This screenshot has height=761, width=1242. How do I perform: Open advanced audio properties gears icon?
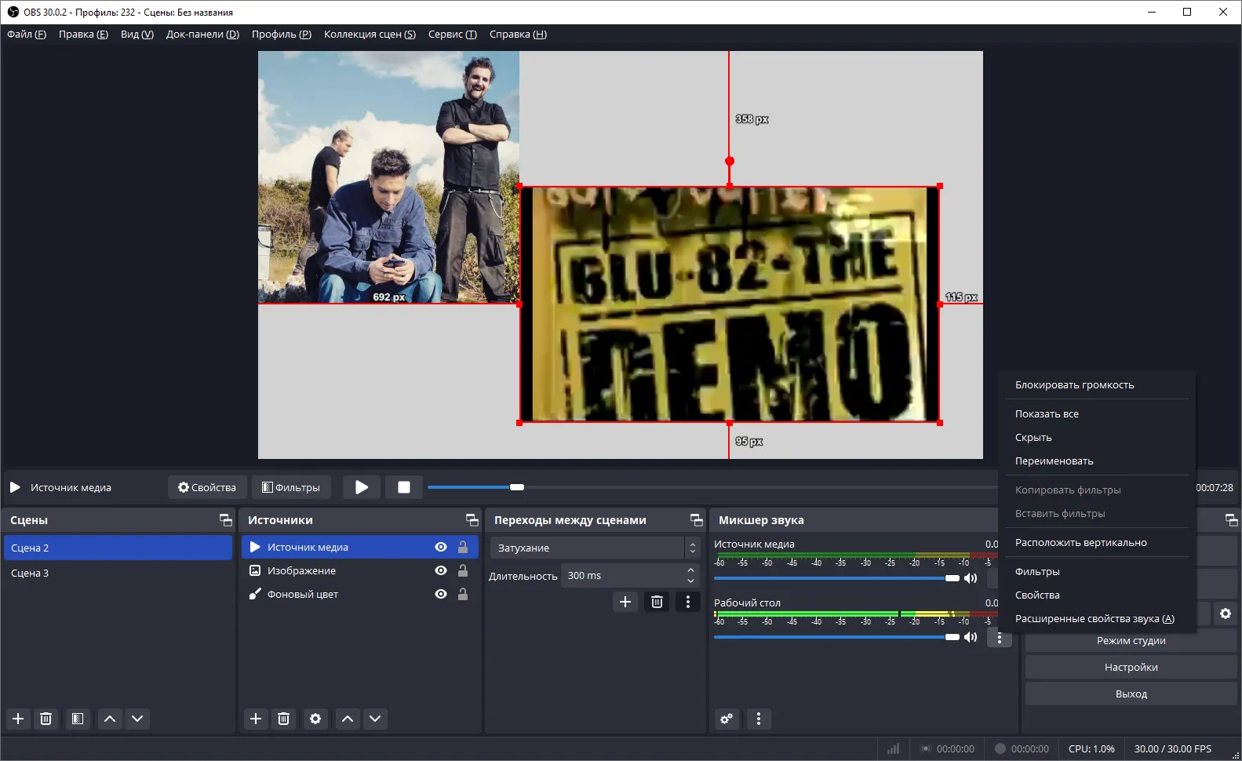[727, 719]
